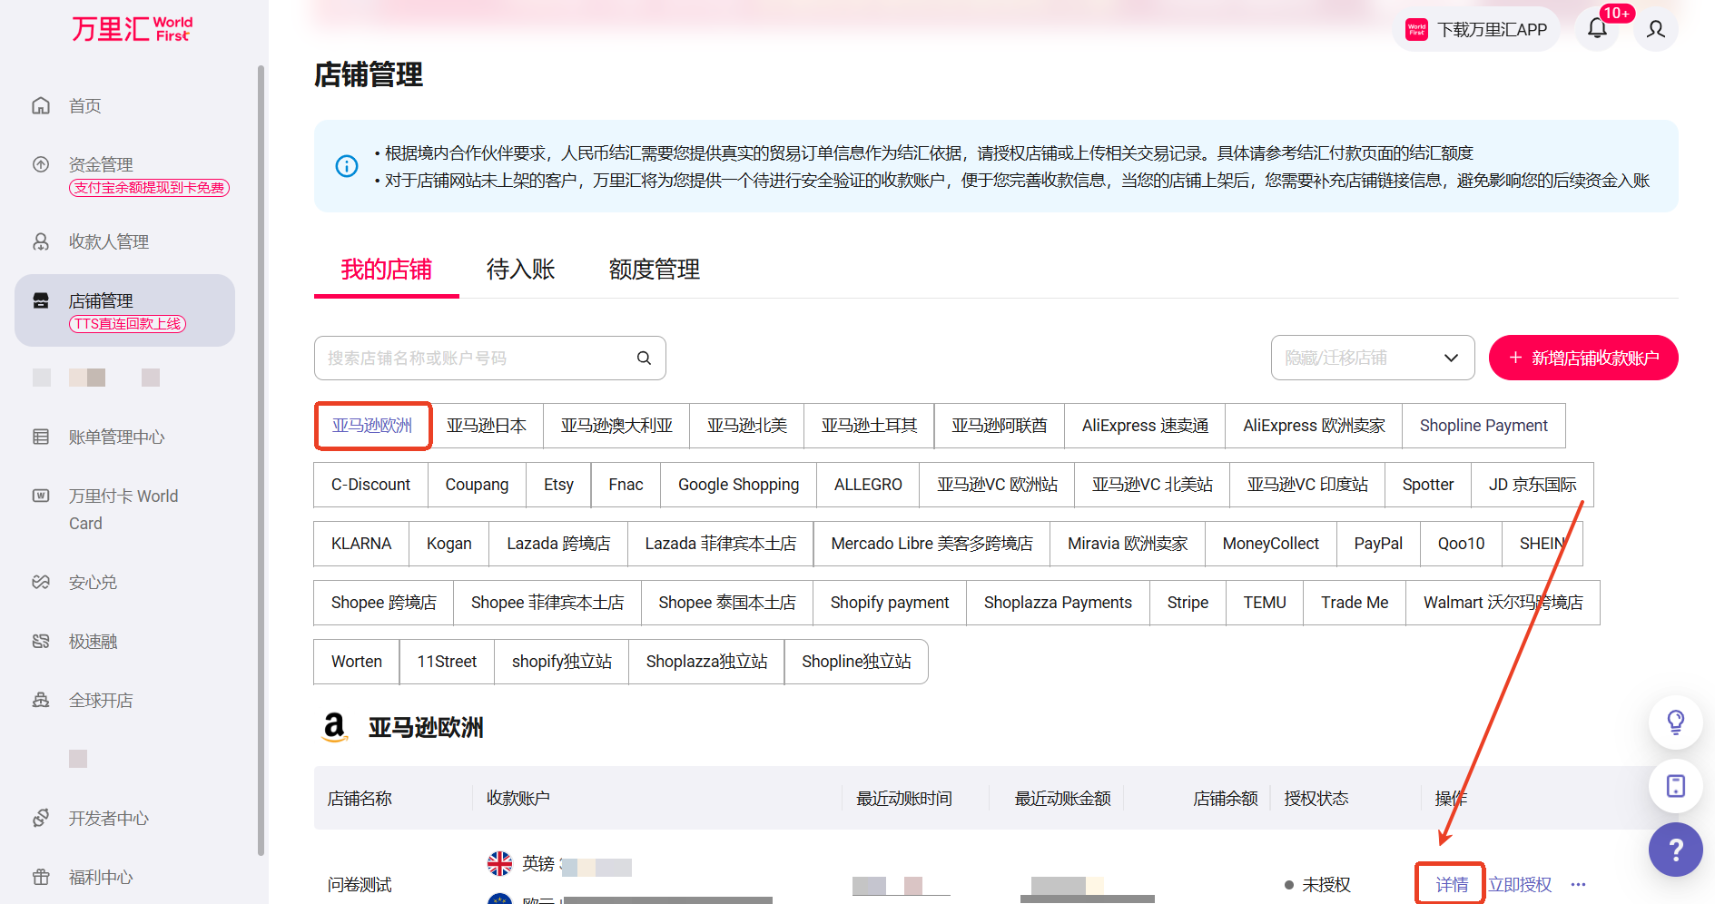Select the PayPal platform filter
The height and width of the screenshot is (904, 1715).
click(1377, 544)
